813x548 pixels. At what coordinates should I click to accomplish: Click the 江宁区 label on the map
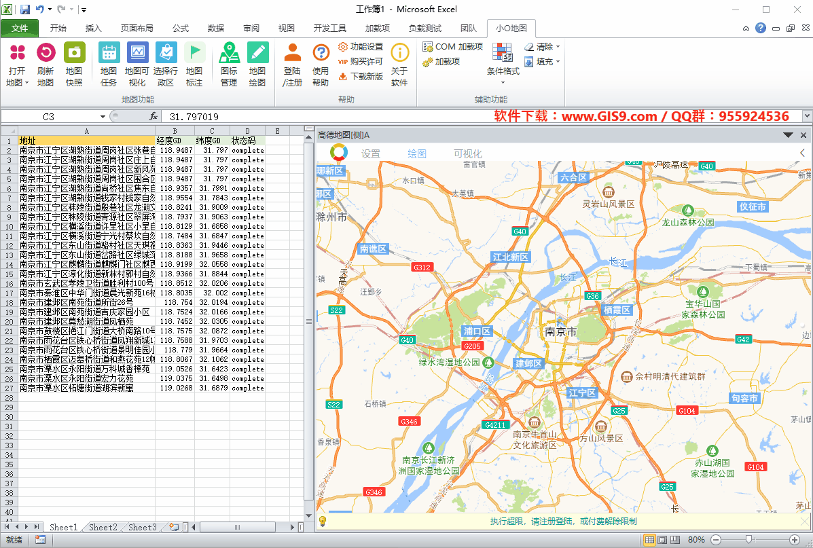[x=582, y=393]
